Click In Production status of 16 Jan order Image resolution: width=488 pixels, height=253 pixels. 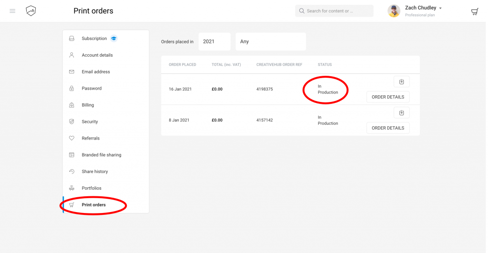click(x=328, y=89)
